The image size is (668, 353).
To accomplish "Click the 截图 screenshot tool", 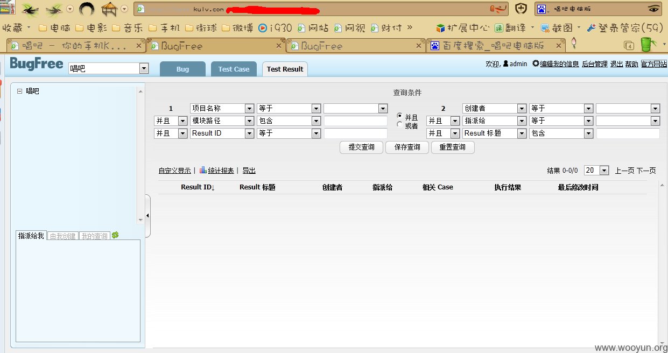I will point(558,27).
